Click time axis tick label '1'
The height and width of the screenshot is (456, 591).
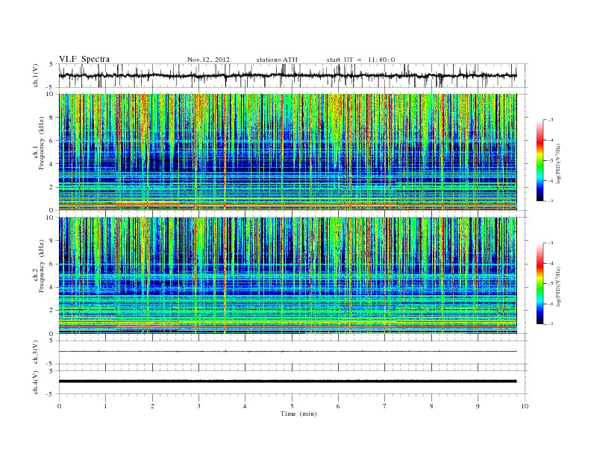tap(105, 406)
